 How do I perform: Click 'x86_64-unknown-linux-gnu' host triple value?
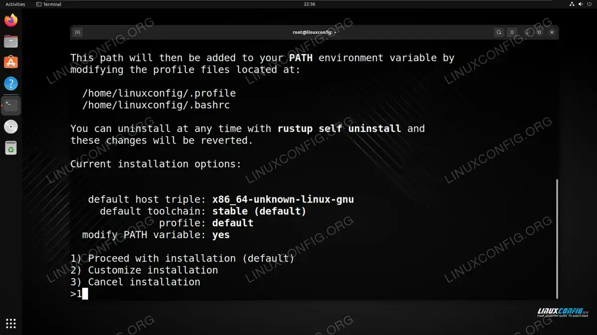(x=283, y=200)
